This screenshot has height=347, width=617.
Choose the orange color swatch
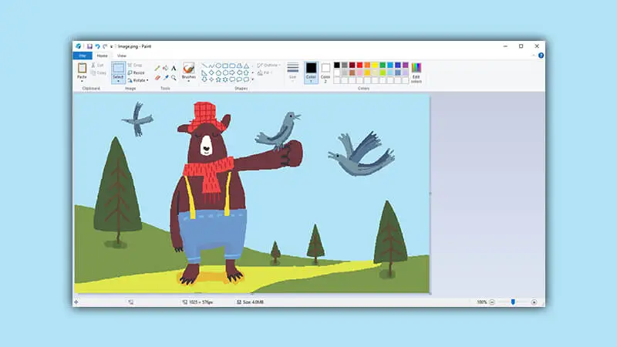coord(367,65)
